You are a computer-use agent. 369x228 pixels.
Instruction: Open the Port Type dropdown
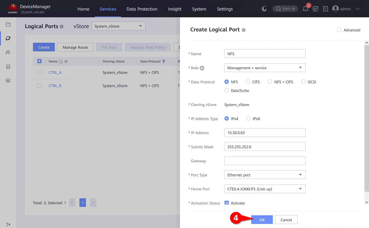(x=265, y=175)
